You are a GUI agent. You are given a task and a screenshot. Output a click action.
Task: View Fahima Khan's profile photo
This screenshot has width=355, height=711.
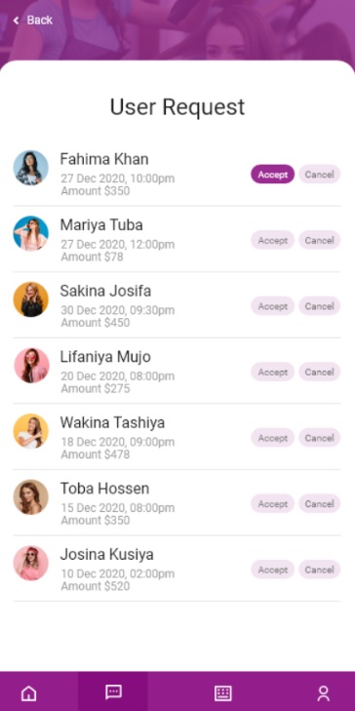(31, 168)
